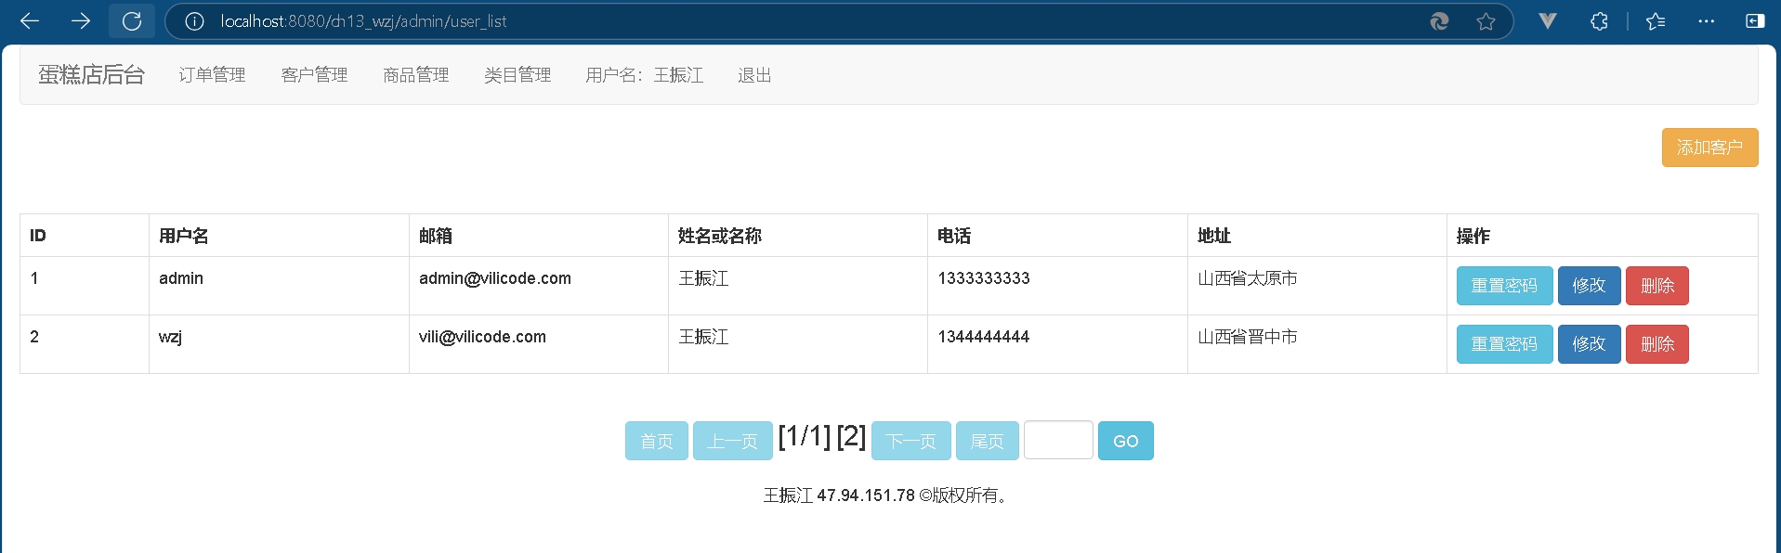Toggle the browser sidebar icon

[1755, 21]
